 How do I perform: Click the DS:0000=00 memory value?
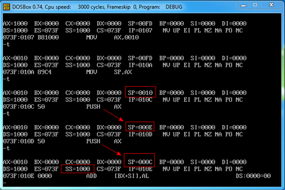[253, 176]
